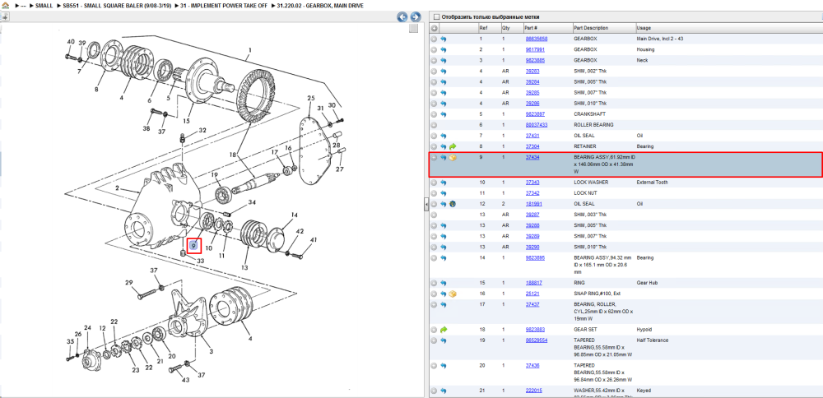This screenshot has width=823, height=398.
Task: Toggle the round selector for the SNAP RING row
Action: pos(434,294)
